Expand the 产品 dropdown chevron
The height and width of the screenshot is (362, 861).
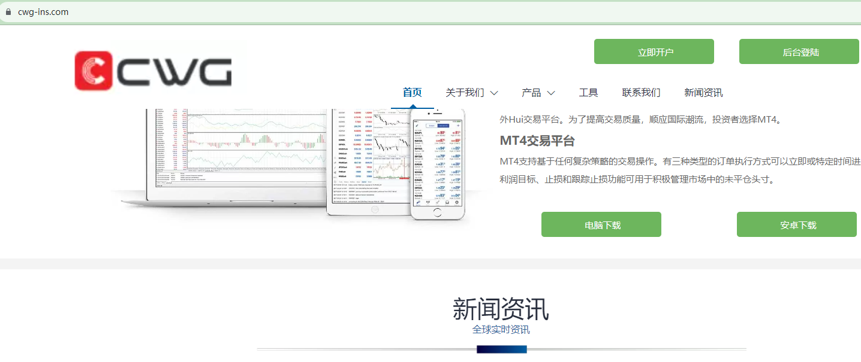(551, 93)
